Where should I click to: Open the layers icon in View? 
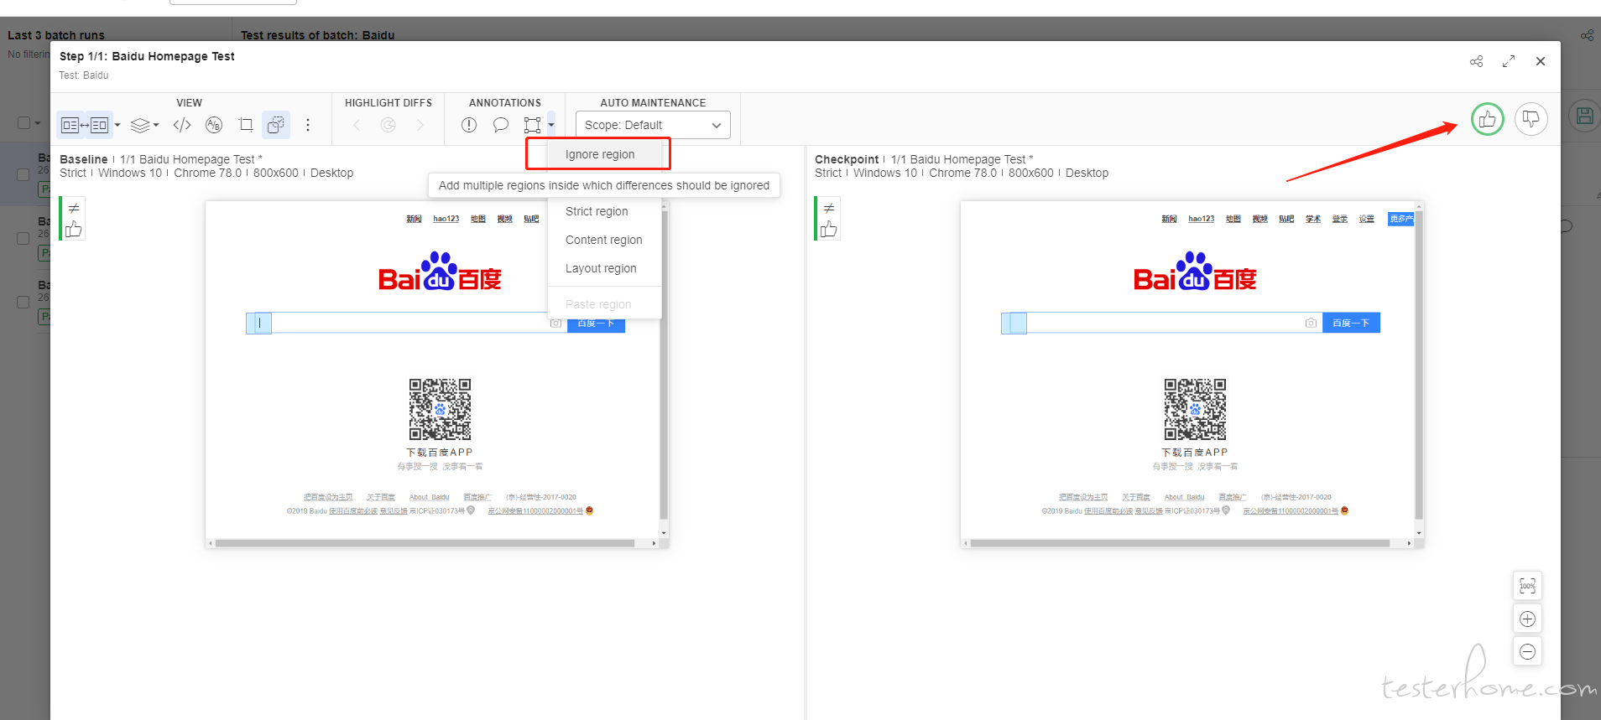click(x=140, y=125)
